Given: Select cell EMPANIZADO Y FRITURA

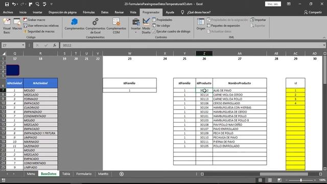Looking at the screenshot, I should pos(40,133).
